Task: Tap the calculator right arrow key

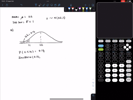Action: (x=130, y=47)
